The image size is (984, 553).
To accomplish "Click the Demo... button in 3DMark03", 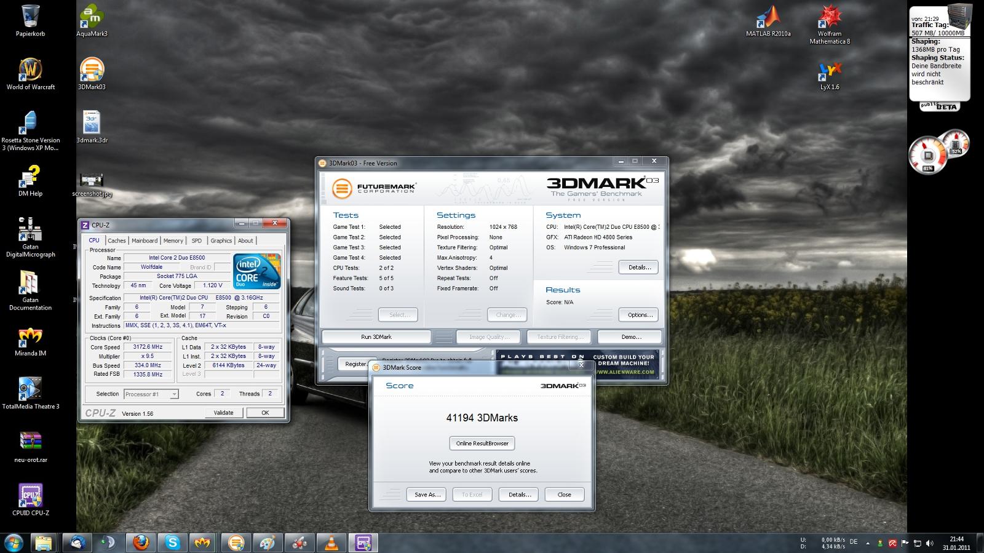I will point(631,337).
